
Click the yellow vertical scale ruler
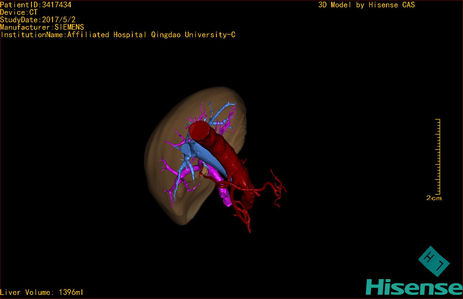click(438, 157)
